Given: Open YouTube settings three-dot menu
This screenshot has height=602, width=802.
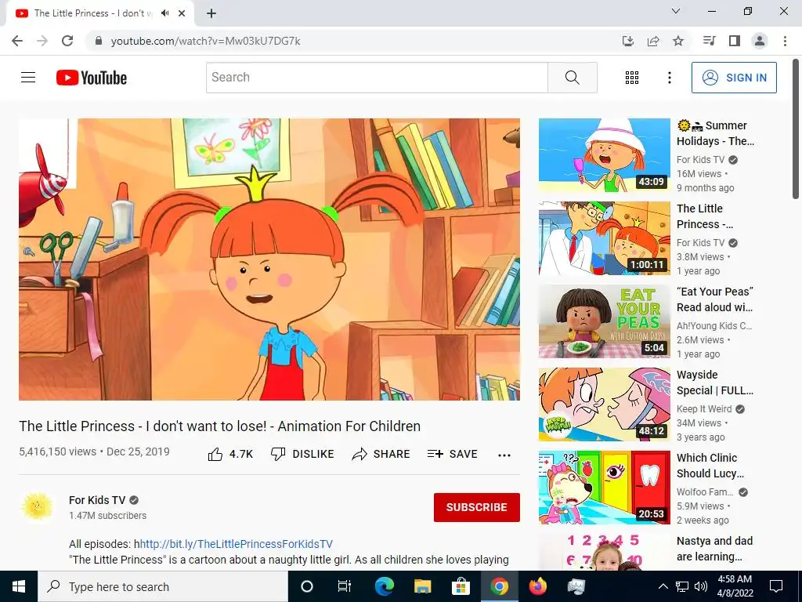Looking at the screenshot, I should click(x=669, y=78).
